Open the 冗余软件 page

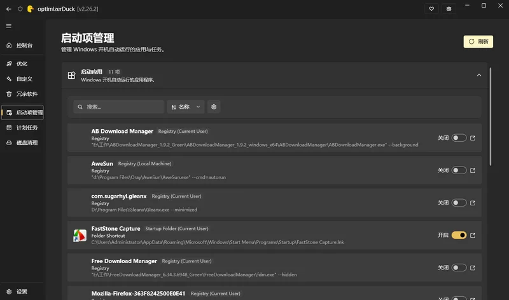pos(22,94)
